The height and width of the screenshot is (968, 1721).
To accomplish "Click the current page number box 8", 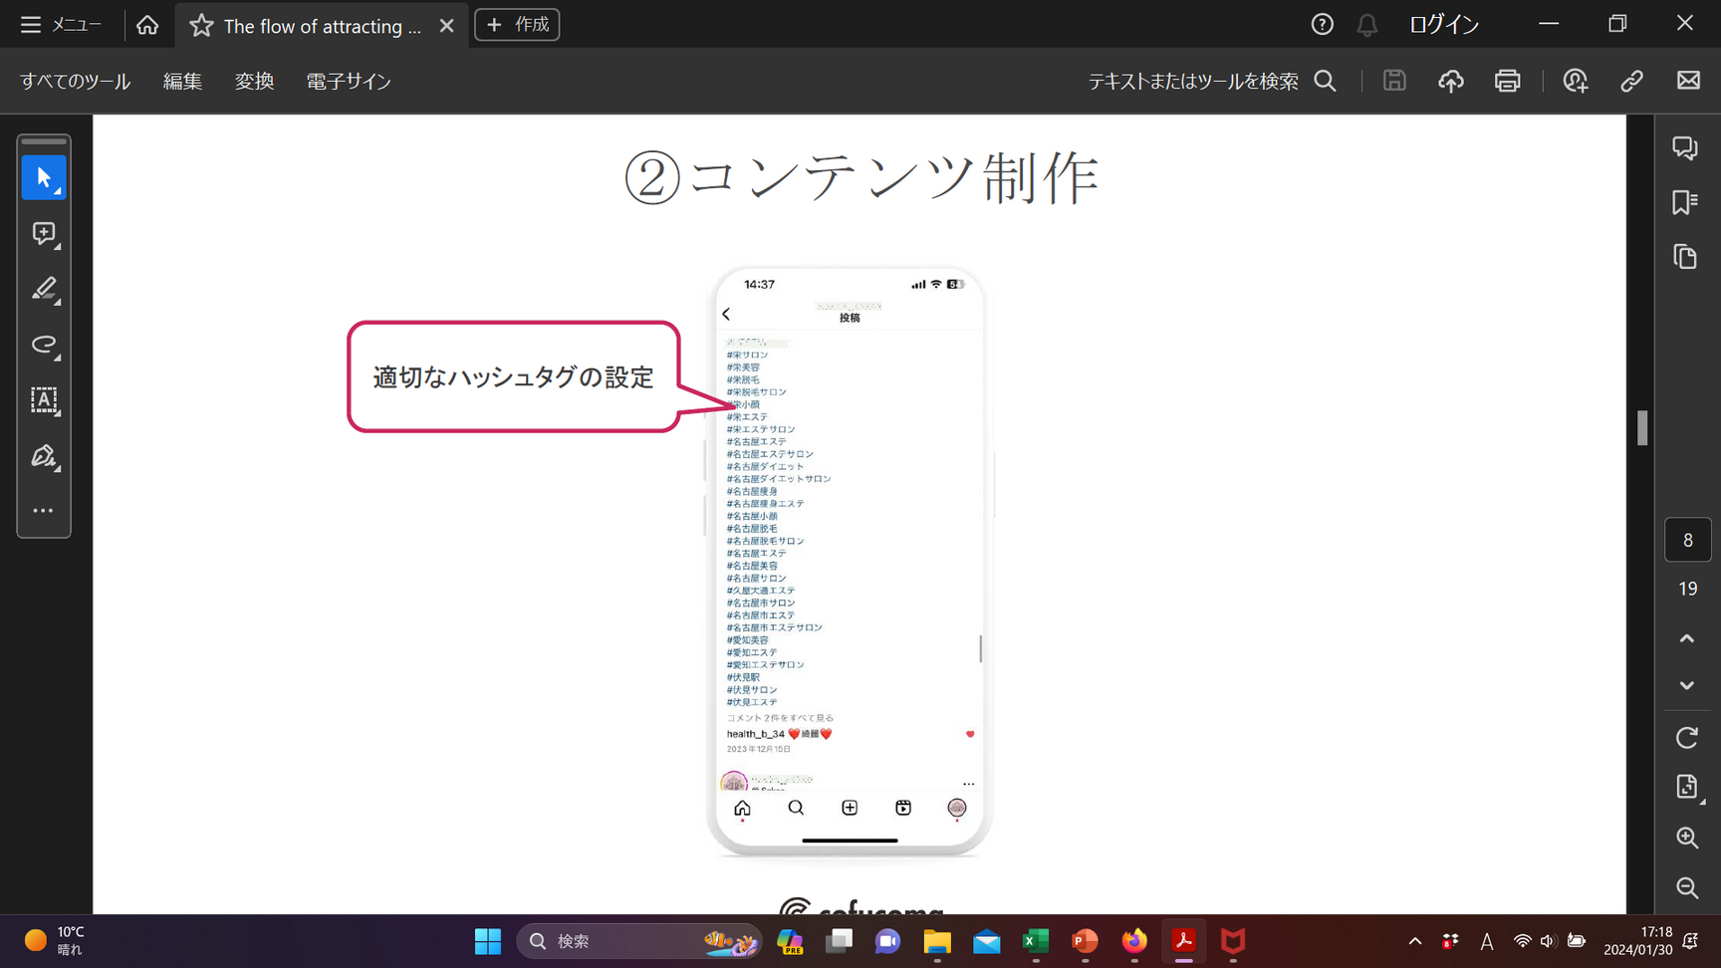I will 1687,540.
